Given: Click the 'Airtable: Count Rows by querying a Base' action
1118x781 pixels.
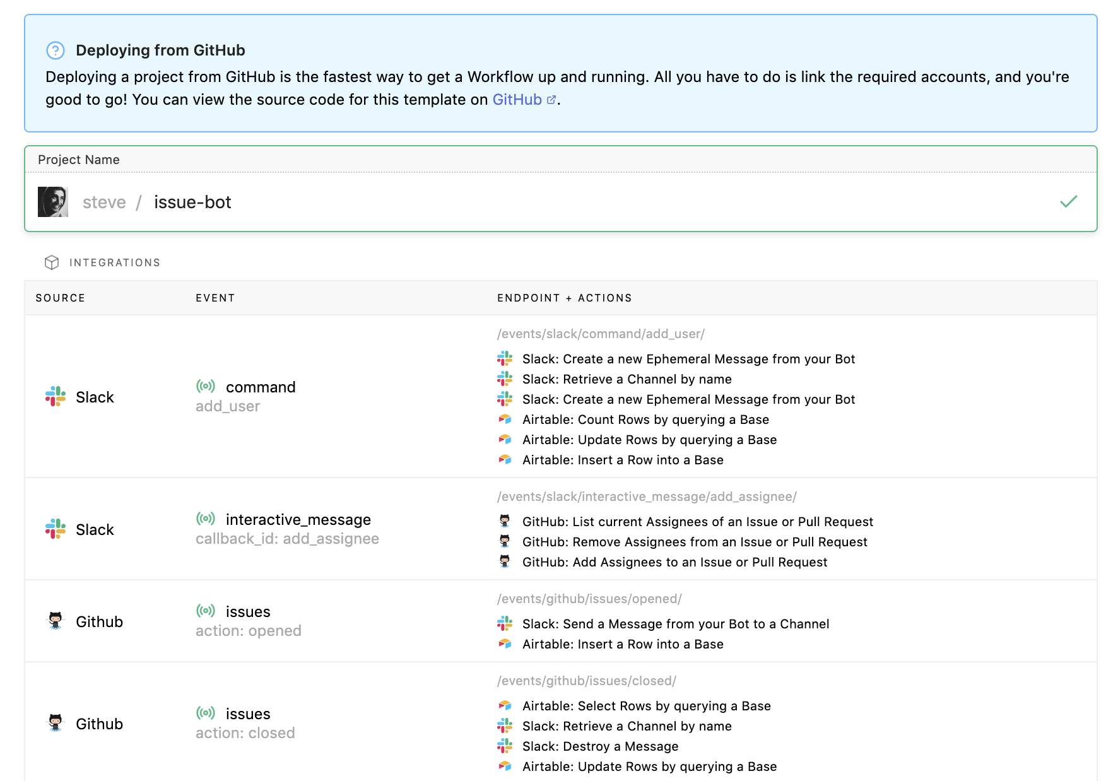Looking at the screenshot, I should pyautogui.click(x=645, y=420).
